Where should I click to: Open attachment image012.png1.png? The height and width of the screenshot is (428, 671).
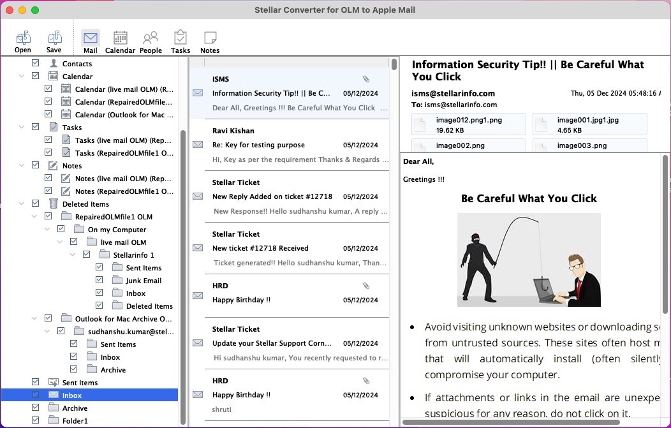pyautogui.click(x=469, y=124)
